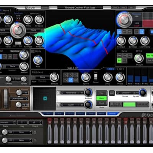This screenshot has width=153, height=153.
Task: Select the 24 dB filter slope button
Action: click(142, 32)
